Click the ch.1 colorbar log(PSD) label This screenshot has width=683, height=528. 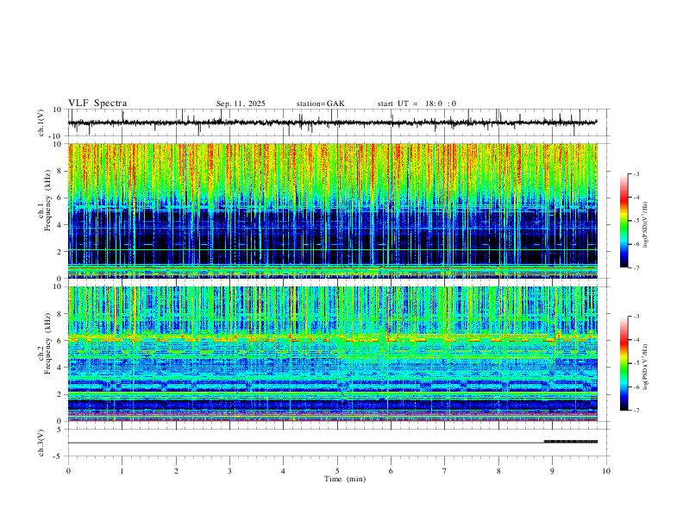point(646,225)
